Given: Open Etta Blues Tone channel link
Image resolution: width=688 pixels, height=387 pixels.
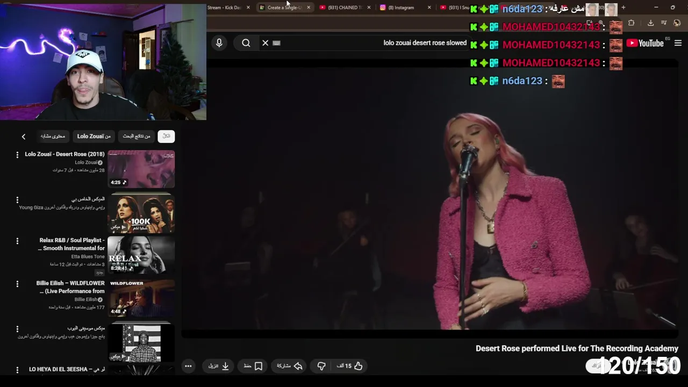Looking at the screenshot, I should click(x=88, y=256).
